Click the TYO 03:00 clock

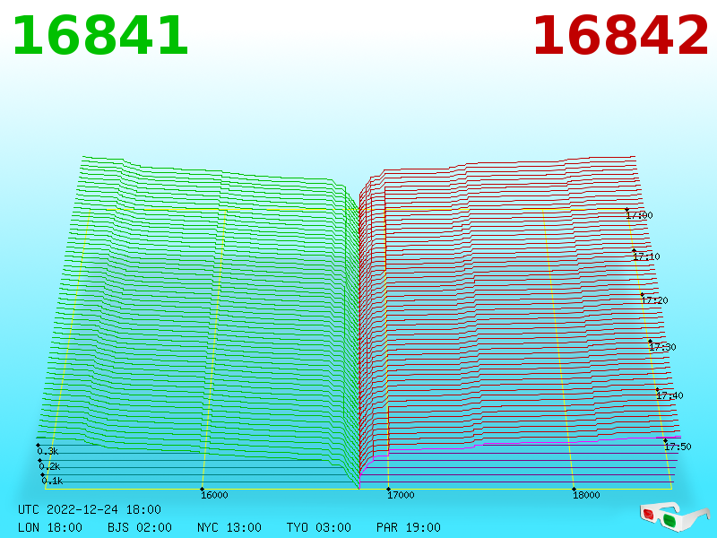pyautogui.click(x=319, y=527)
